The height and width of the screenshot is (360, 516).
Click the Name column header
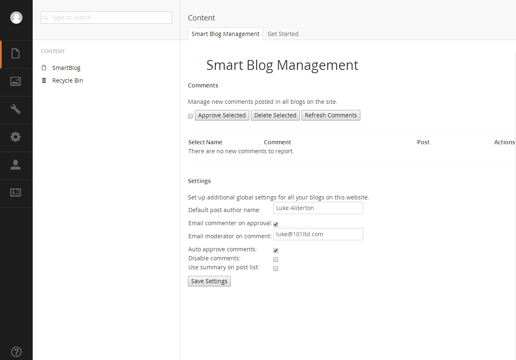[214, 142]
